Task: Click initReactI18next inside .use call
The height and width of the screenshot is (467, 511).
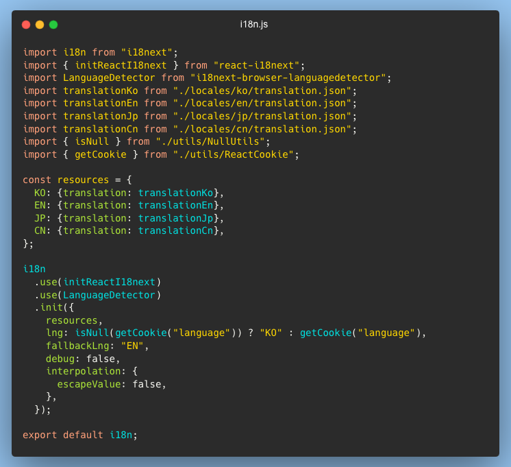Action: tap(109, 283)
